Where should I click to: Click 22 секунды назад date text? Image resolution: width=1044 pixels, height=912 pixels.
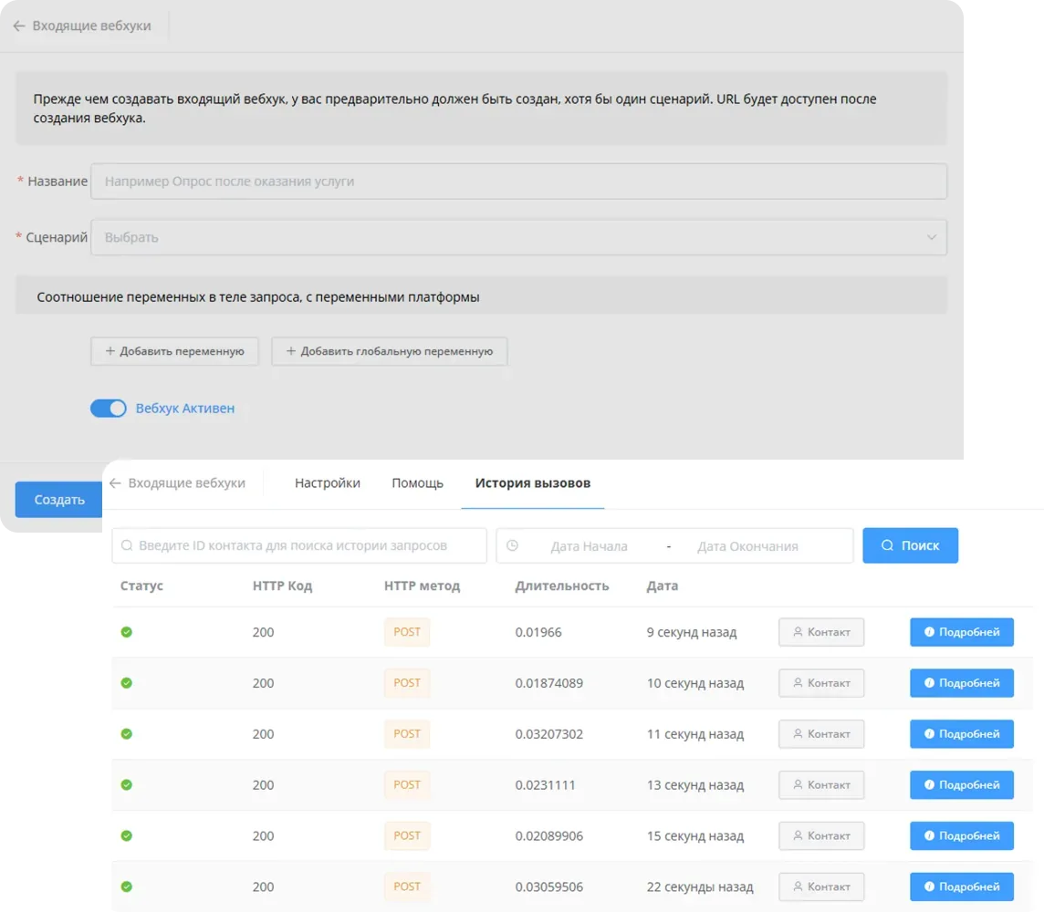[700, 886]
